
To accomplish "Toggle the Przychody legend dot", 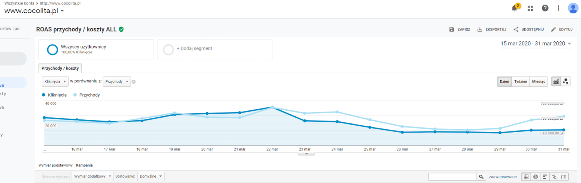I will [x=75, y=95].
